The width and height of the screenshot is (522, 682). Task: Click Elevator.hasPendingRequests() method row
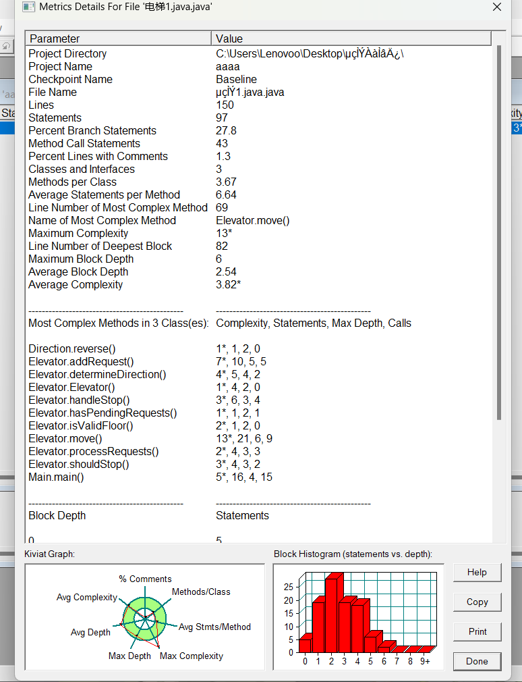click(x=258, y=413)
